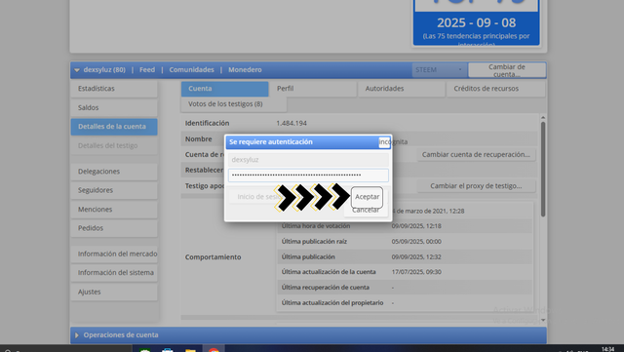
Task: Select Saldos in the sidebar
Action: pos(114,107)
